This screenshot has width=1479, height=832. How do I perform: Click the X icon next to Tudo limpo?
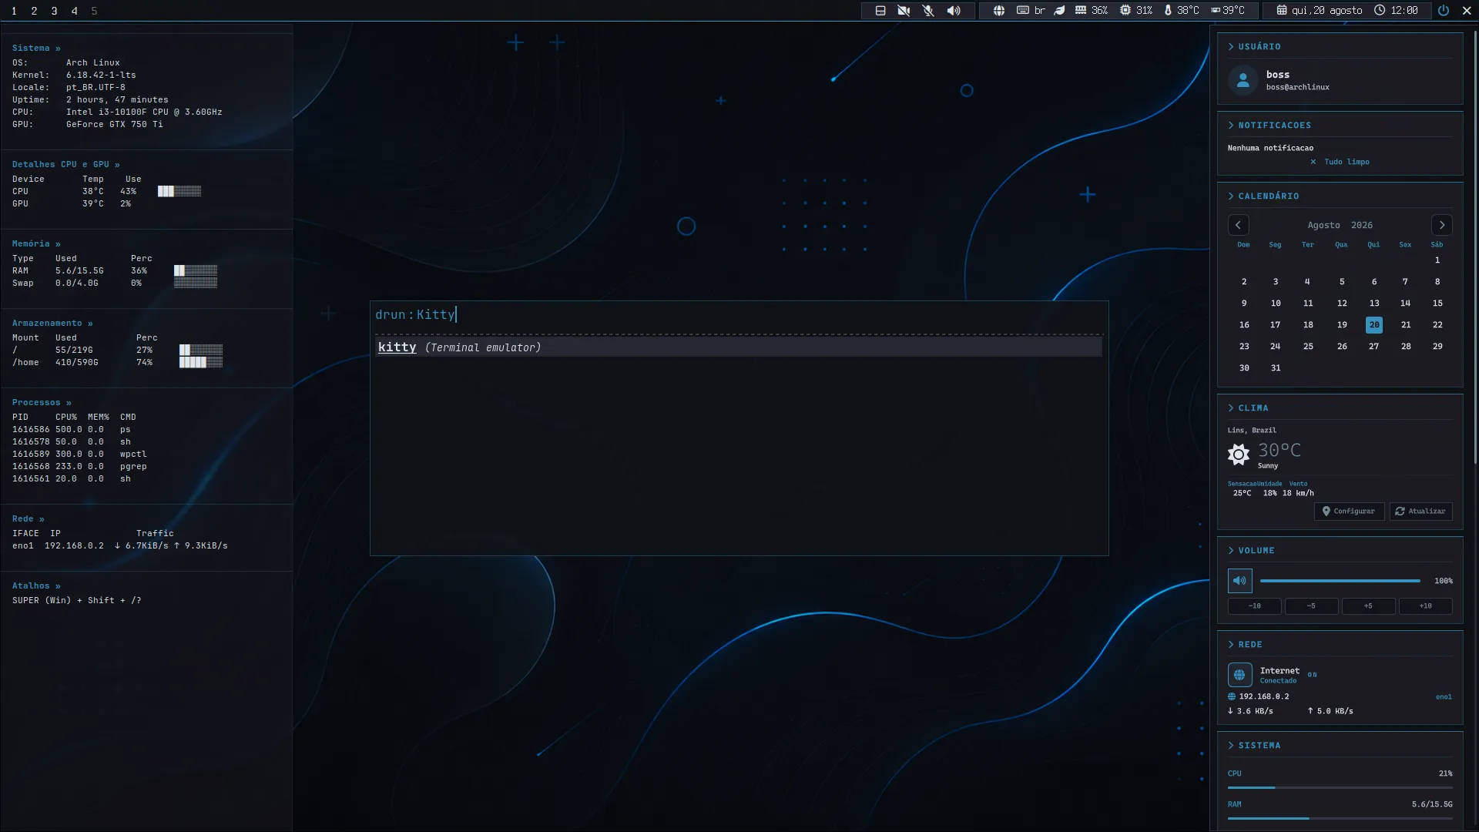[1313, 162]
